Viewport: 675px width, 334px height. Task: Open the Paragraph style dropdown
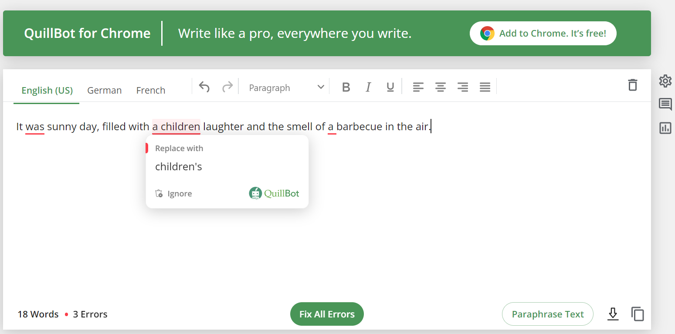point(286,88)
